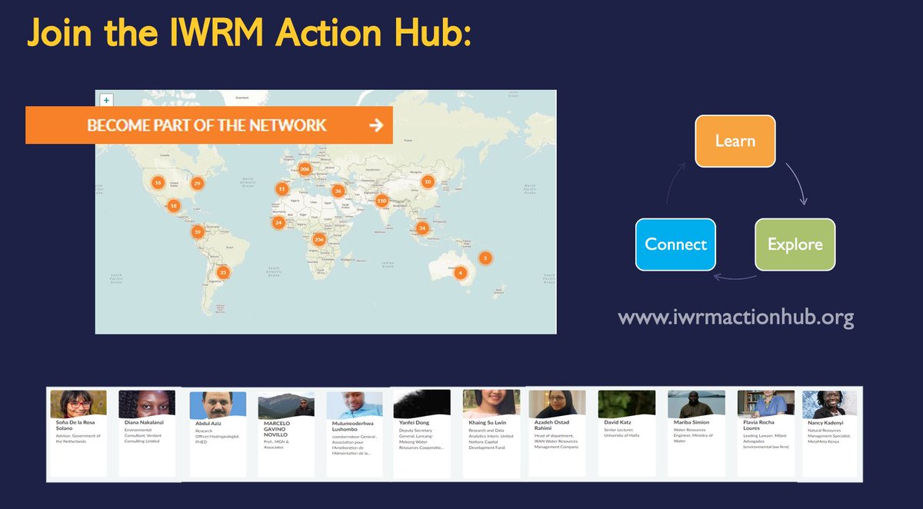This screenshot has height=509, width=923.
Task: Open the www.iwrmactionhub.org link
Action: coord(735,318)
